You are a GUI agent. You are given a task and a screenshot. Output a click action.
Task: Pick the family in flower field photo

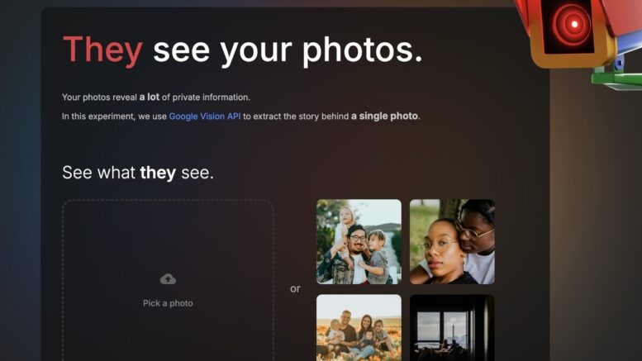pyautogui.click(x=359, y=327)
